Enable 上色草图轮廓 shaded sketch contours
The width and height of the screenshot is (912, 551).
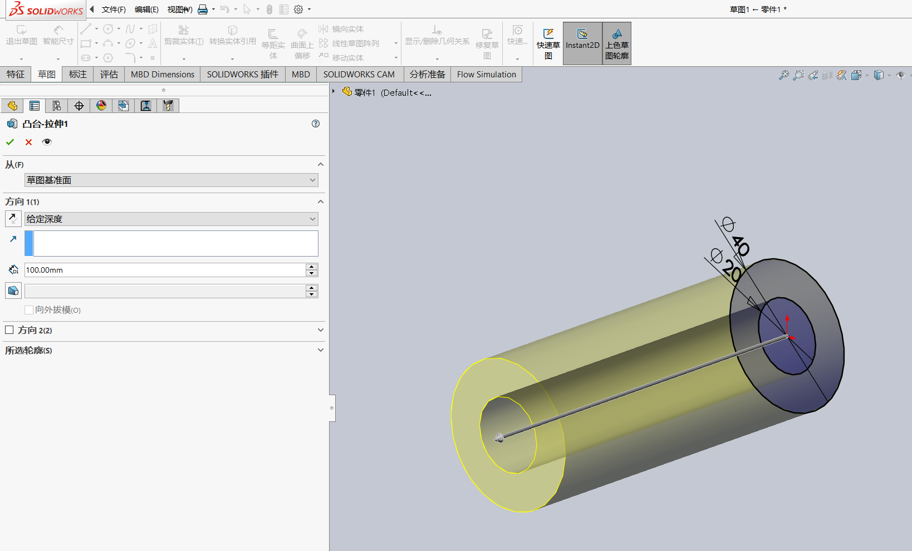616,43
